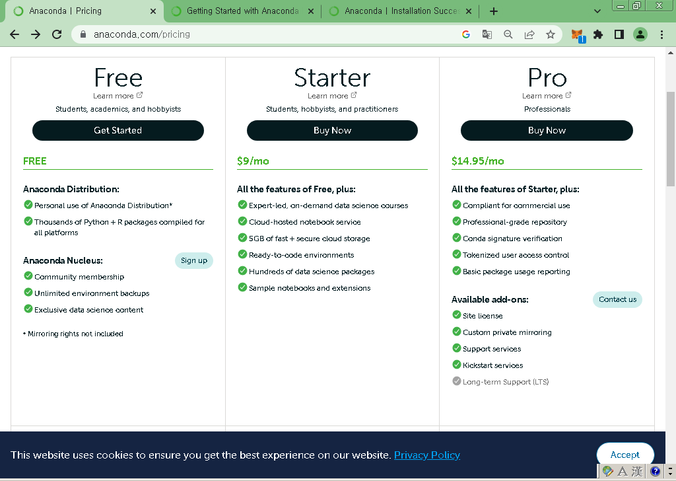Image resolution: width=676 pixels, height=481 pixels.
Task: Open the Privacy Policy link
Action: coord(427,455)
